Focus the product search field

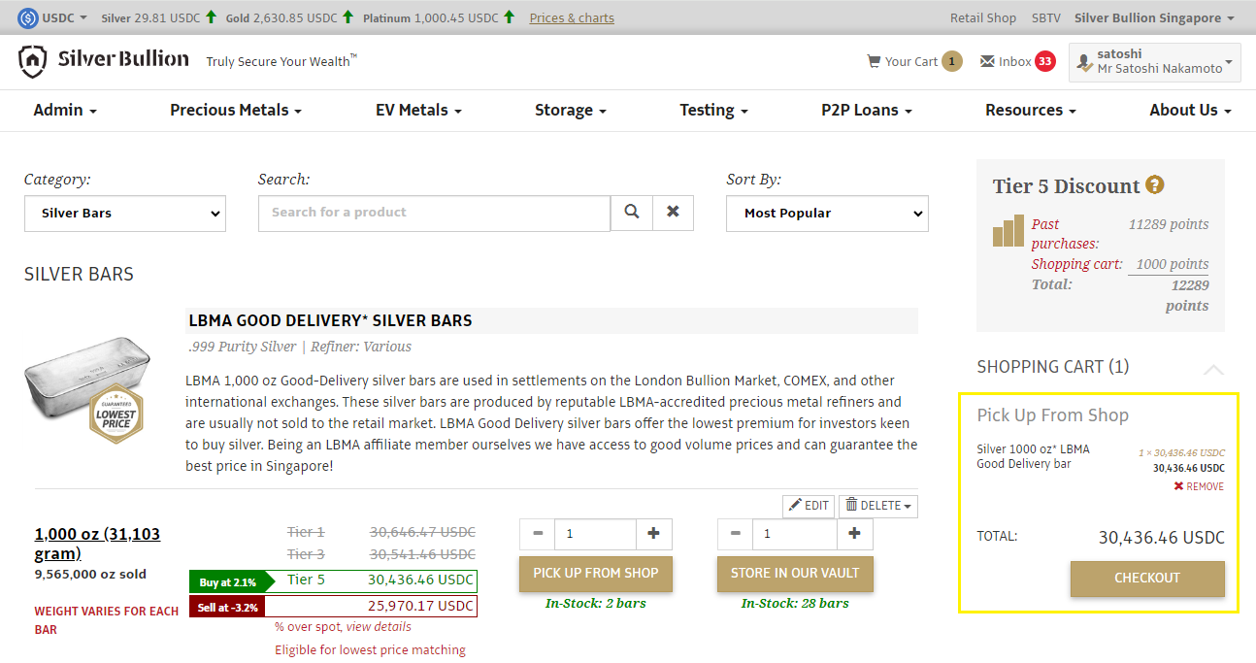pyautogui.click(x=434, y=213)
